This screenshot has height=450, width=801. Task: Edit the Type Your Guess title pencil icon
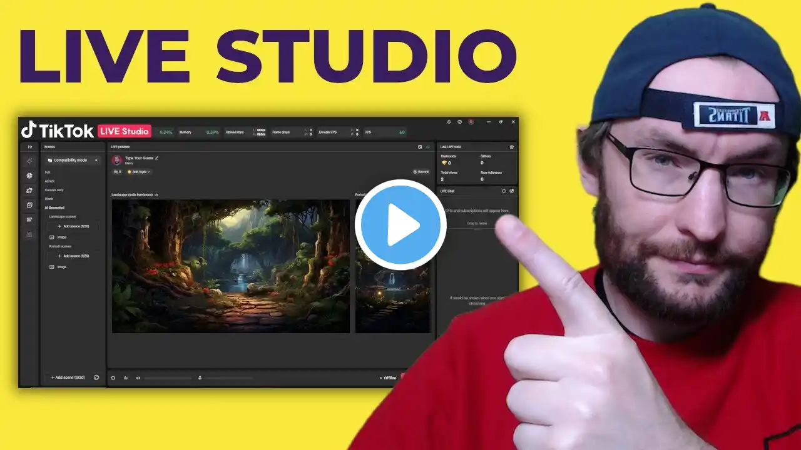(x=157, y=158)
